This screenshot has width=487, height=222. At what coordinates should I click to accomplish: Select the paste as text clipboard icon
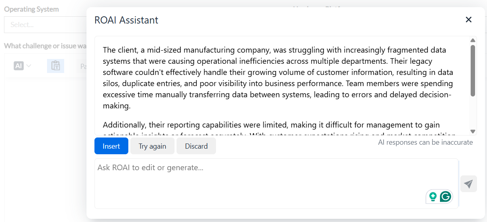click(55, 66)
